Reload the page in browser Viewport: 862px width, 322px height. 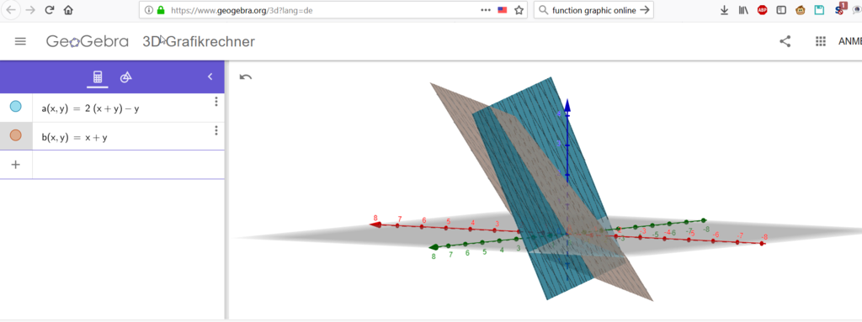point(50,10)
